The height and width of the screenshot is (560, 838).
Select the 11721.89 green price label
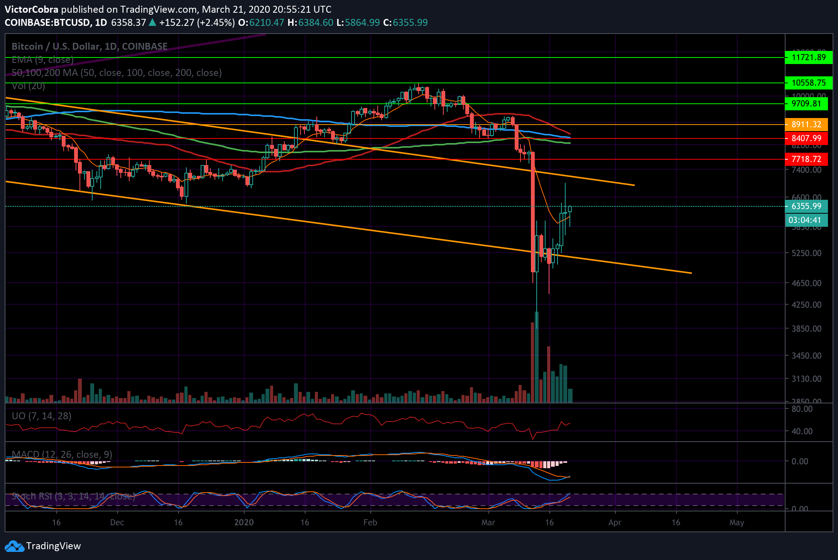[809, 57]
